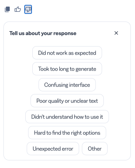Report an unexpected error occurred

(53, 149)
